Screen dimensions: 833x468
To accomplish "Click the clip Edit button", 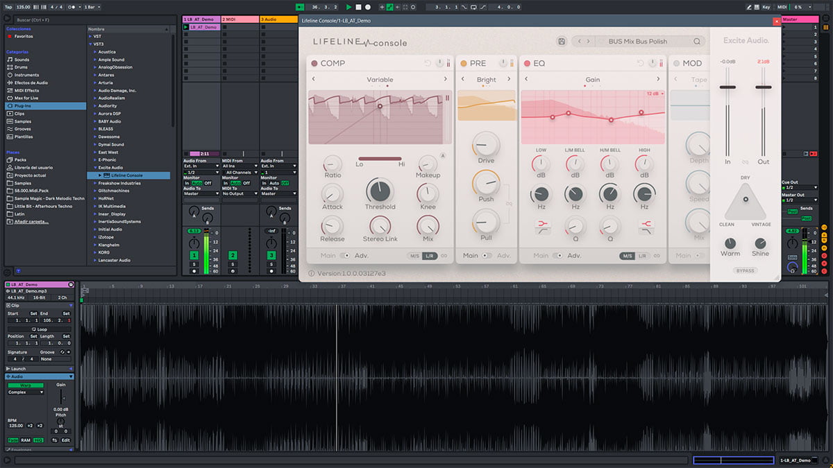I will (x=65, y=440).
